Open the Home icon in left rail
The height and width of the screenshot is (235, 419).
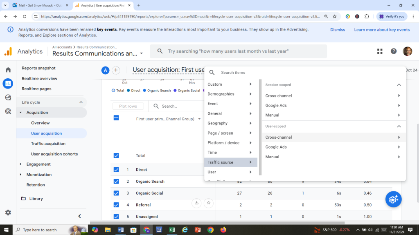point(8,70)
